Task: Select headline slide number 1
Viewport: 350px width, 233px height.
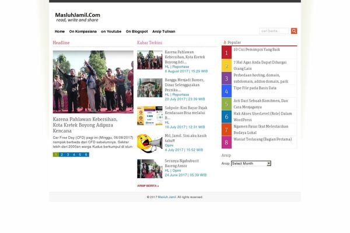Action: click(56, 154)
